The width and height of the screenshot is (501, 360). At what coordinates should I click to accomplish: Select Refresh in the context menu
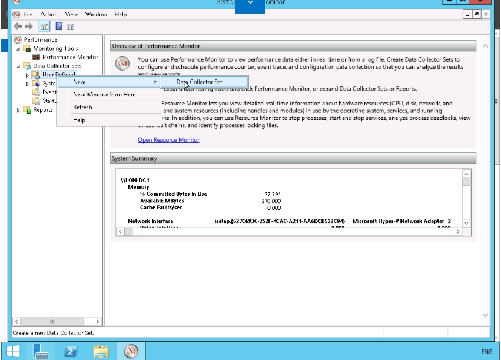point(82,107)
